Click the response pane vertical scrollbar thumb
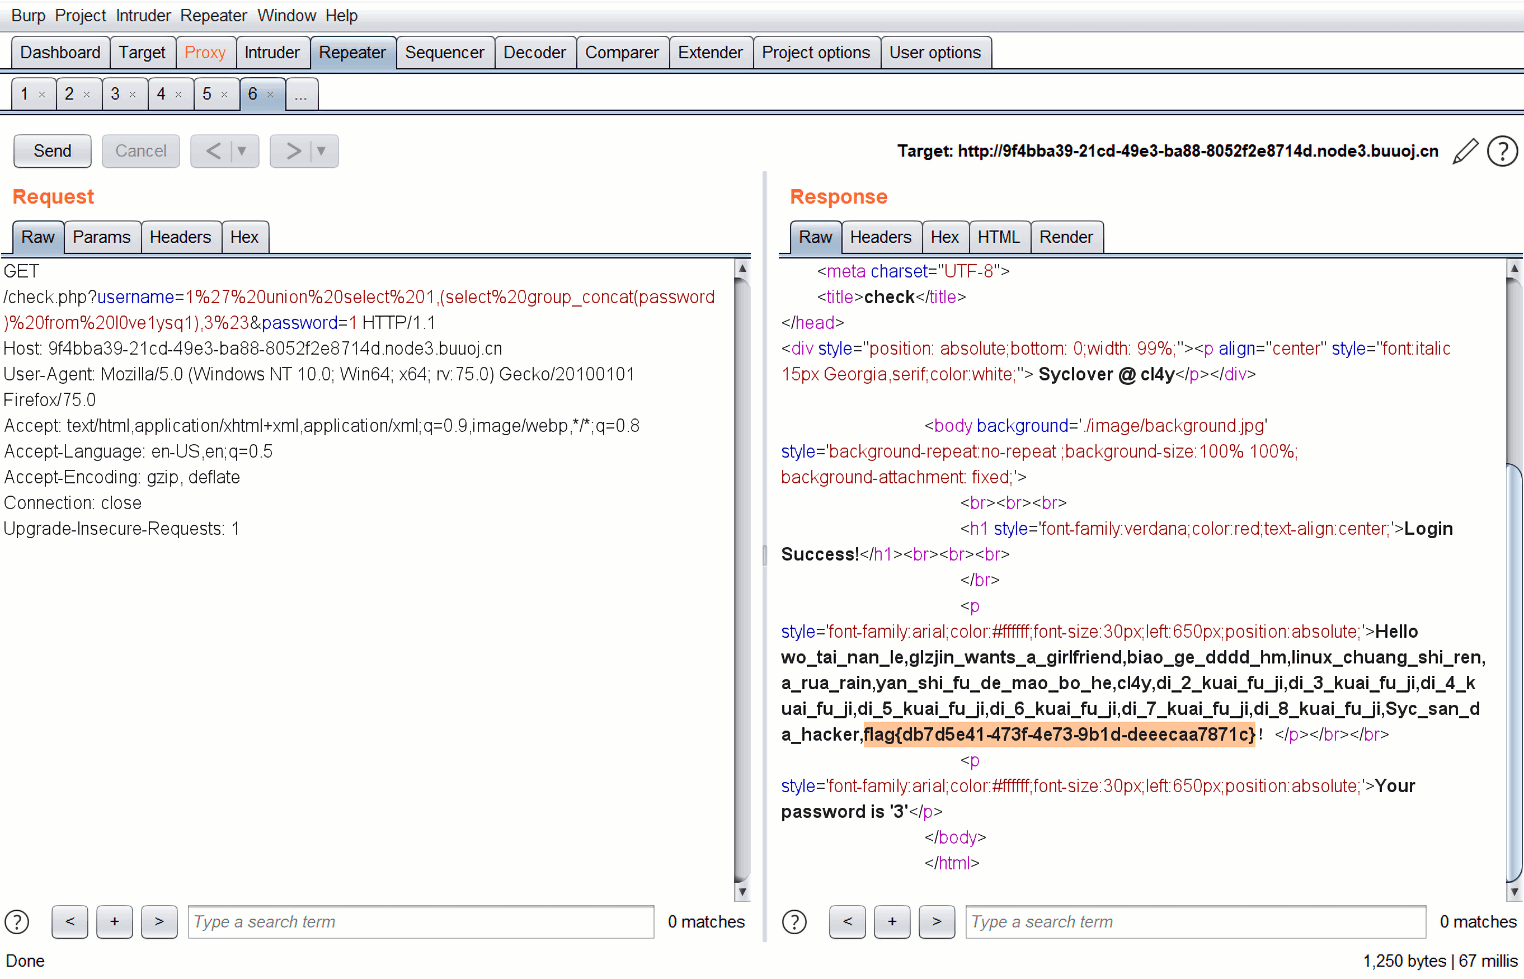Screen dimensions: 1524x979 click(1514, 672)
